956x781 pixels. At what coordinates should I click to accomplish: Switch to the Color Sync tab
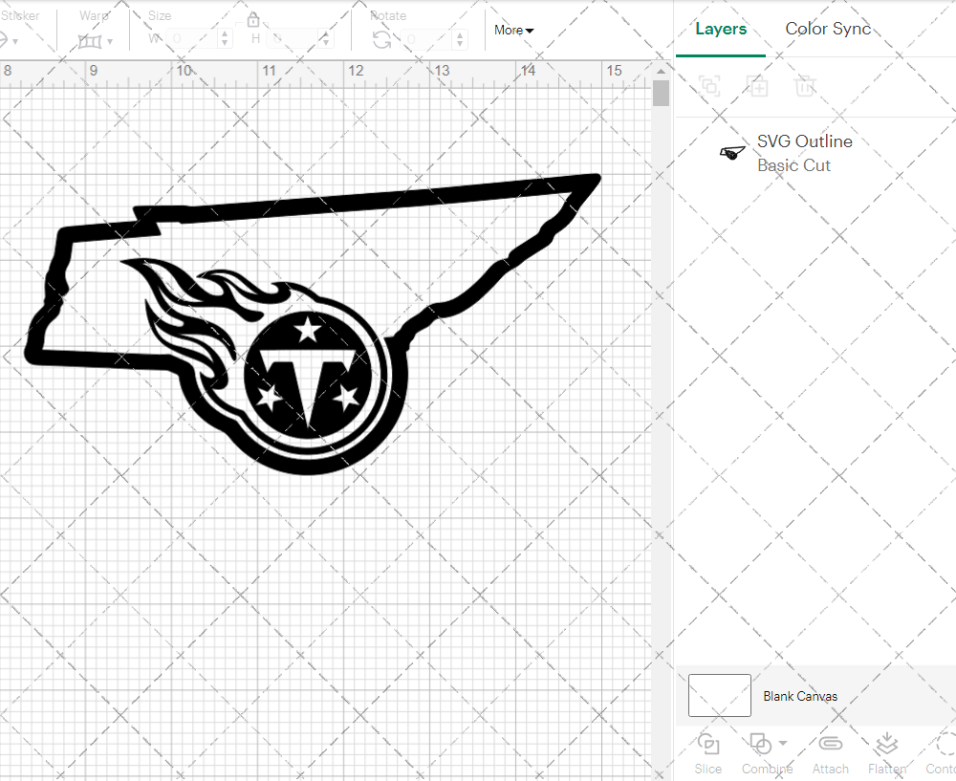coord(828,29)
